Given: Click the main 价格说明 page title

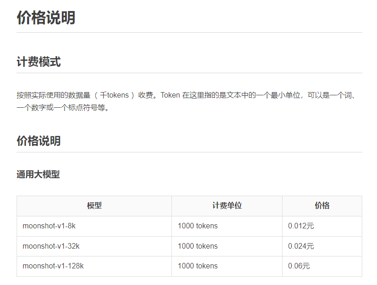Looking at the screenshot, I should (46, 18).
